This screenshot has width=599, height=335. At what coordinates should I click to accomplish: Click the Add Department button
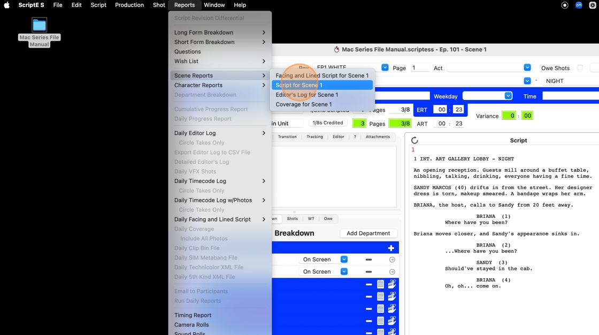368,233
